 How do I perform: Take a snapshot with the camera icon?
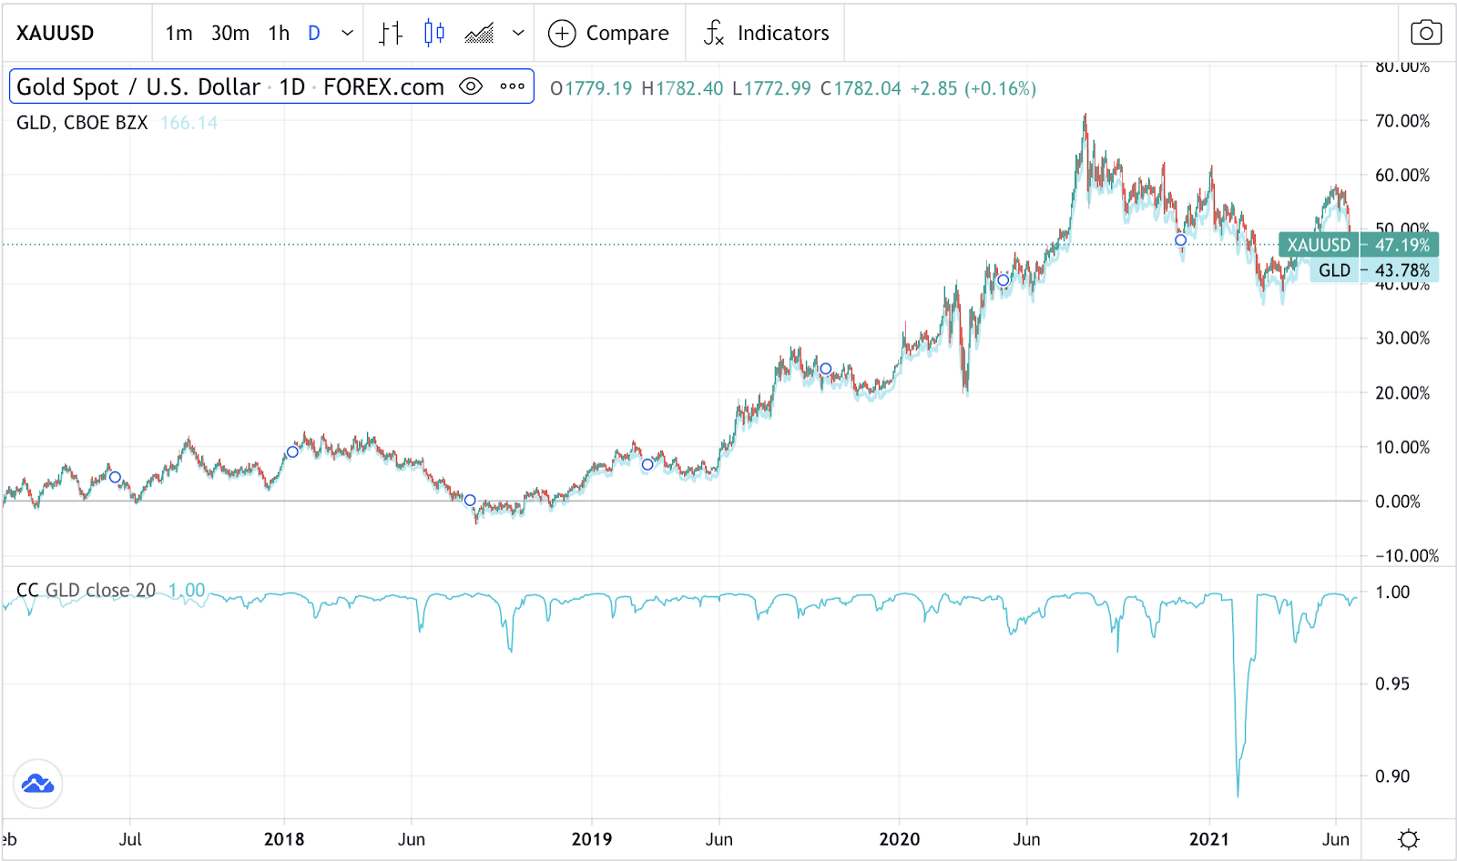1425,34
